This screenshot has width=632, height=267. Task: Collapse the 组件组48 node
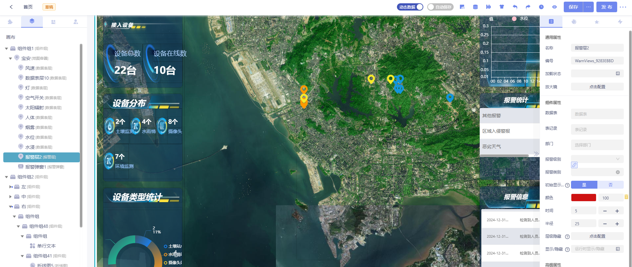(x=18, y=227)
